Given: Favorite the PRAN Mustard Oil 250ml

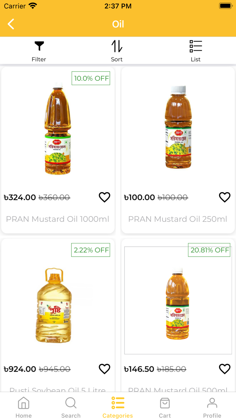Looking at the screenshot, I should pos(225,197).
